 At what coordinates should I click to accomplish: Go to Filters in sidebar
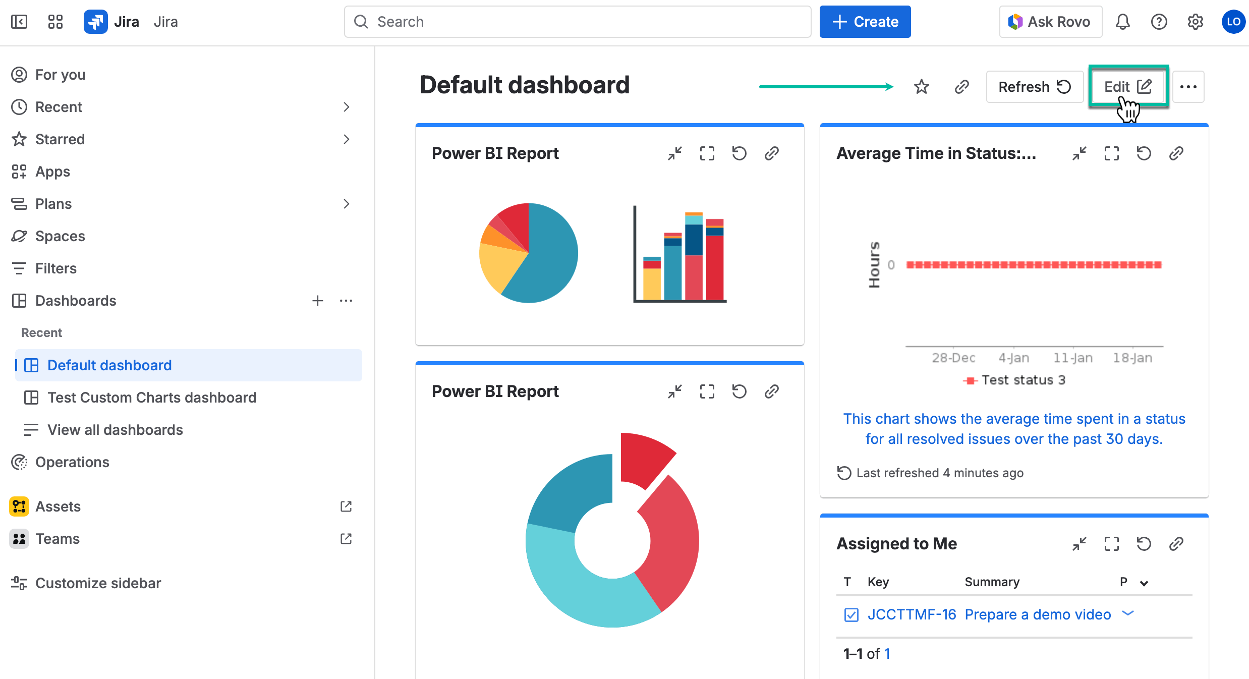click(55, 268)
